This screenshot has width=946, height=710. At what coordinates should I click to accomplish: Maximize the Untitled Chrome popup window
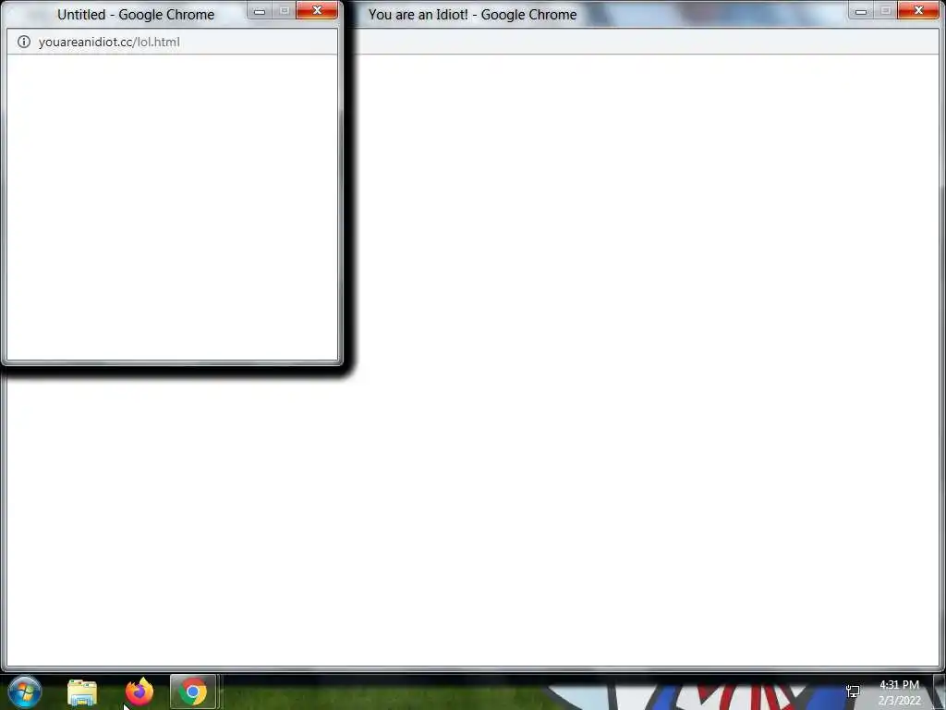point(285,11)
